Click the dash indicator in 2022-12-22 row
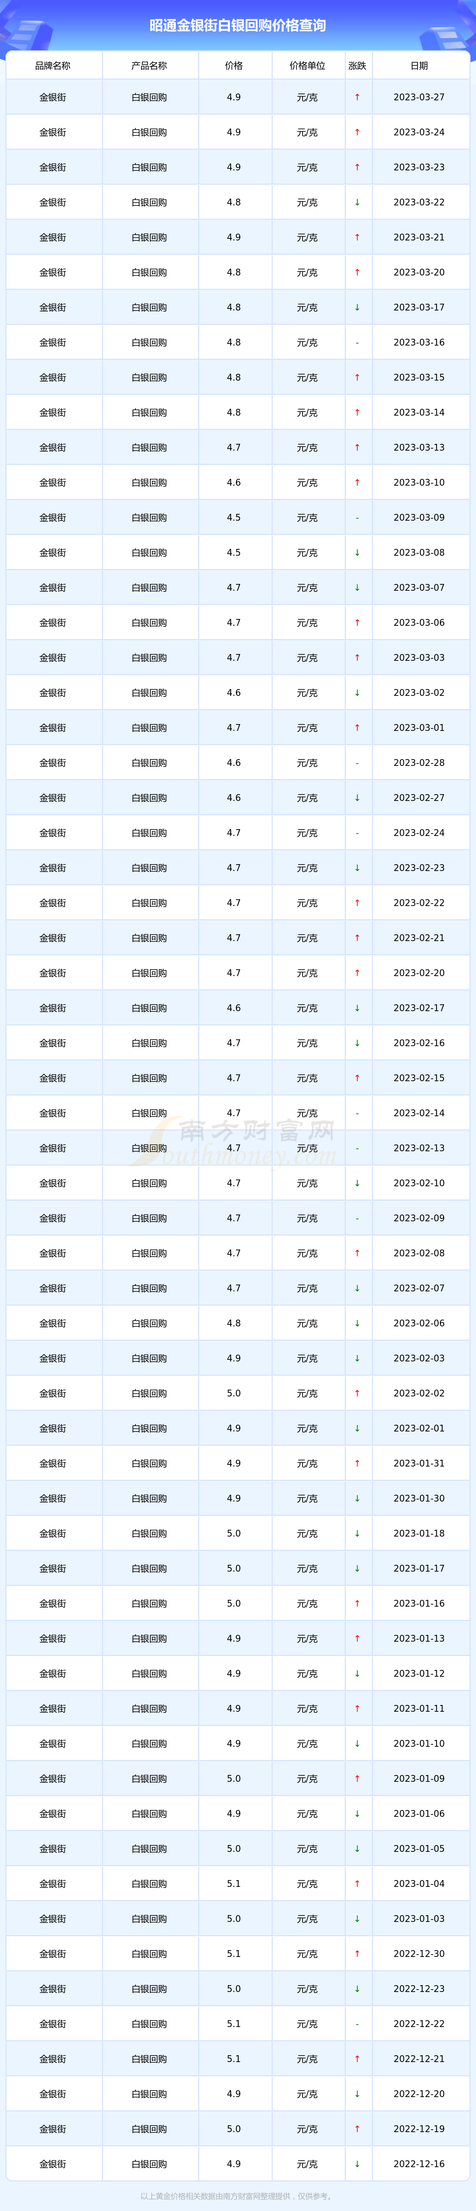 tap(358, 2024)
